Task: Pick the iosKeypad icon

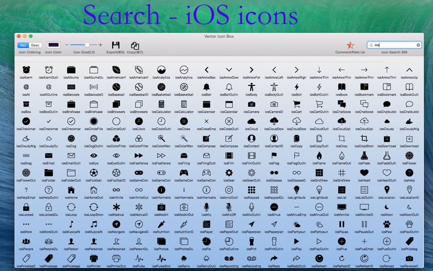Action: click(251, 190)
